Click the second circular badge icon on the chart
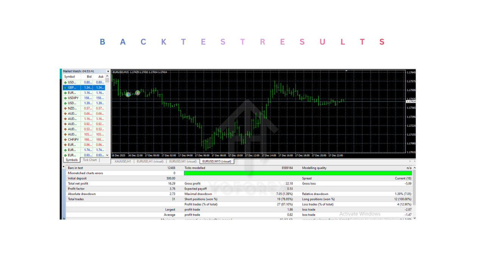 [x=137, y=93]
